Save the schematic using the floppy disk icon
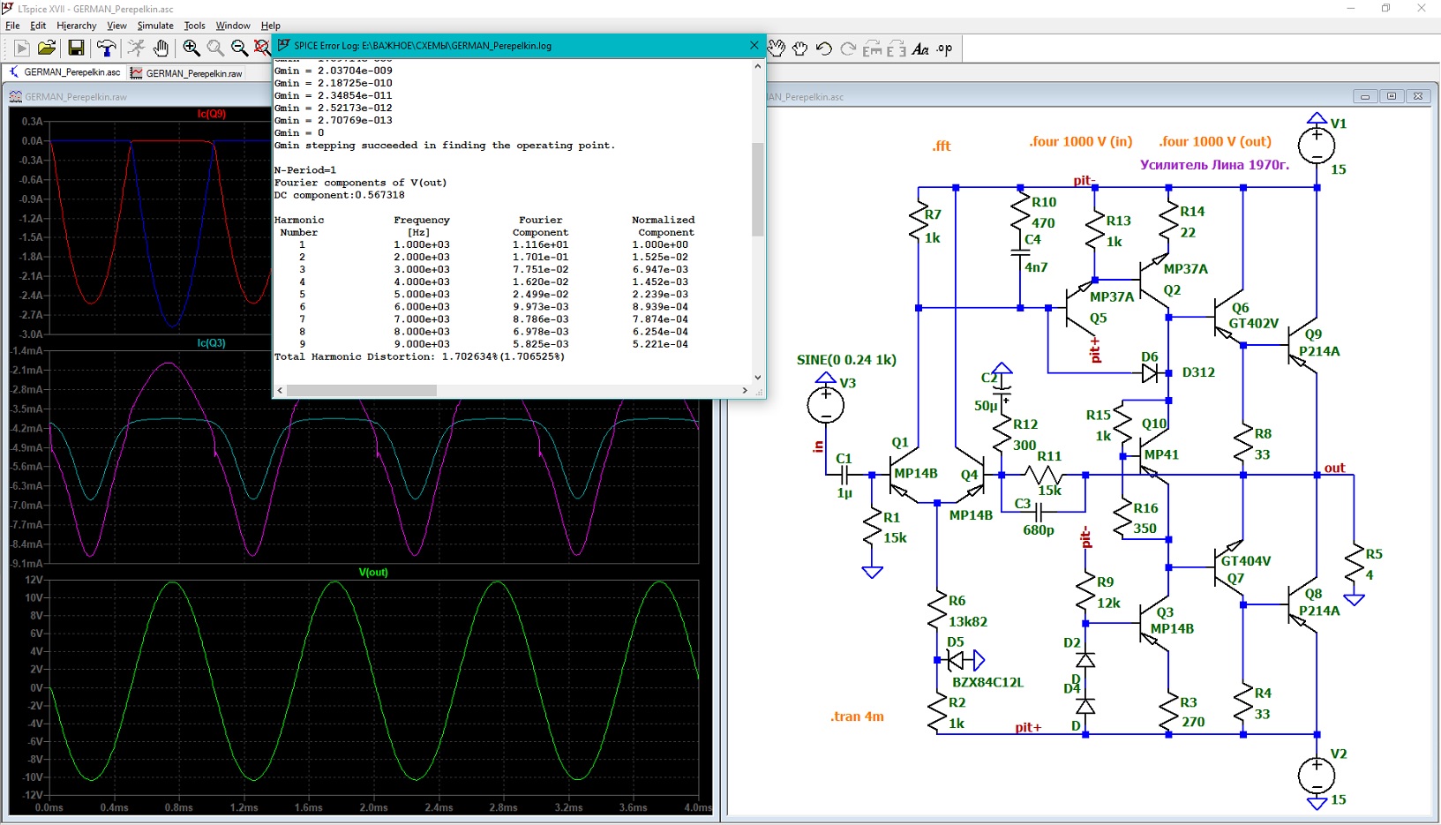 pyautogui.click(x=77, y=49)
